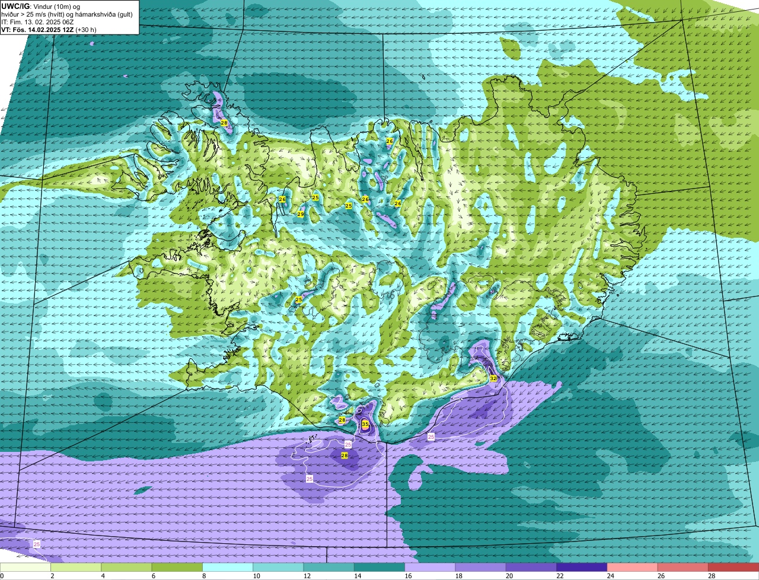Pick the 24–26 m/s light pink swatch

633,568
